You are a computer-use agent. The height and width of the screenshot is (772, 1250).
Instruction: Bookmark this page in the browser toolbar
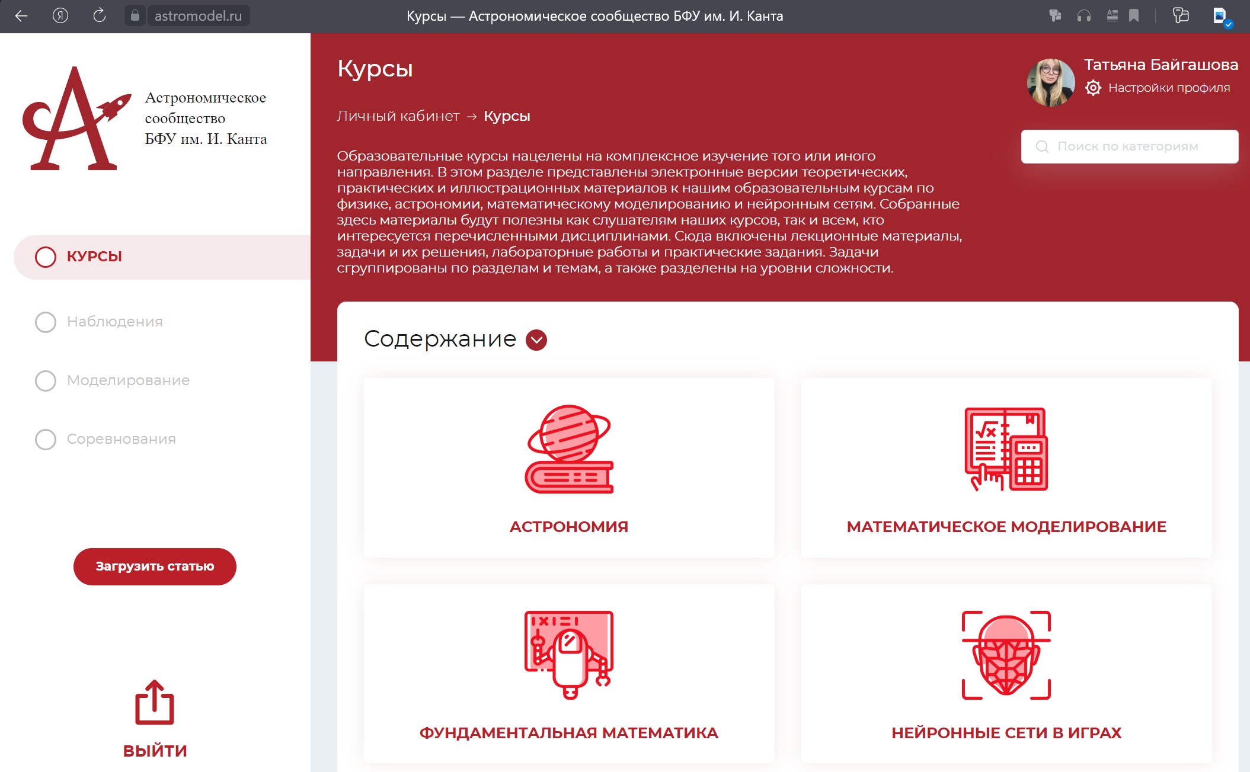click(1134, 16)
